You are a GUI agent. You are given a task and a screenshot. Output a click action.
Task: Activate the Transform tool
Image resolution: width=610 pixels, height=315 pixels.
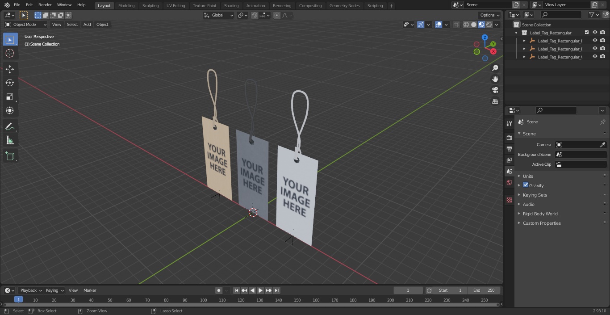click(10, 110)
